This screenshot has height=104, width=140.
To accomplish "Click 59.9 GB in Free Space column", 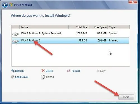I will click(102, 40).
